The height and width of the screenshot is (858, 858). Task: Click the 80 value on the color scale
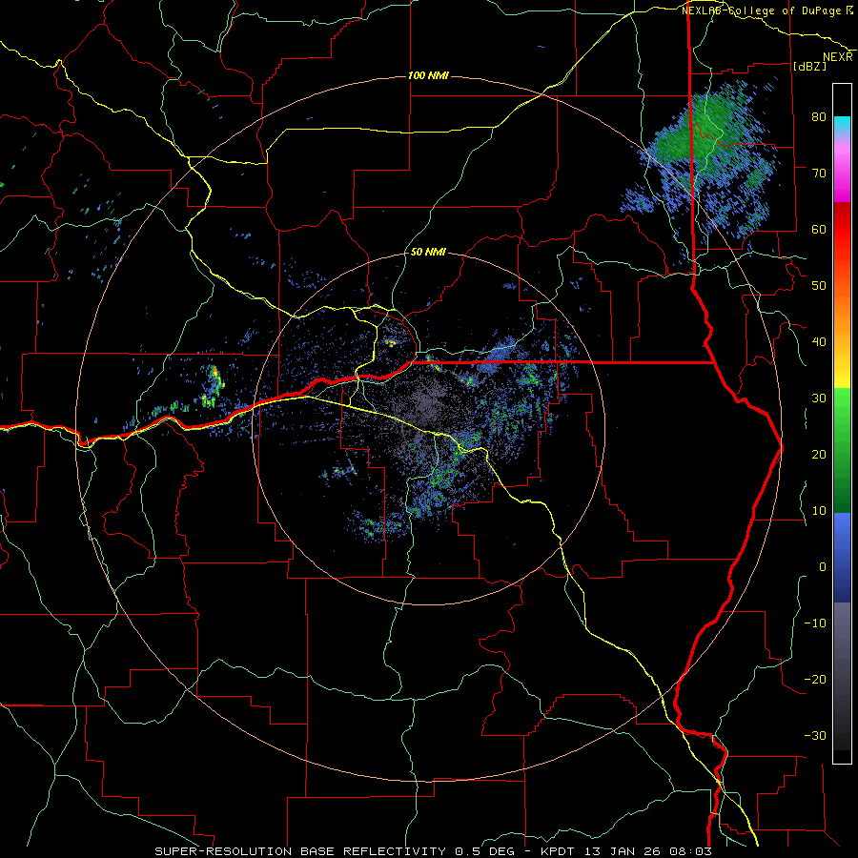click(819, 116)
